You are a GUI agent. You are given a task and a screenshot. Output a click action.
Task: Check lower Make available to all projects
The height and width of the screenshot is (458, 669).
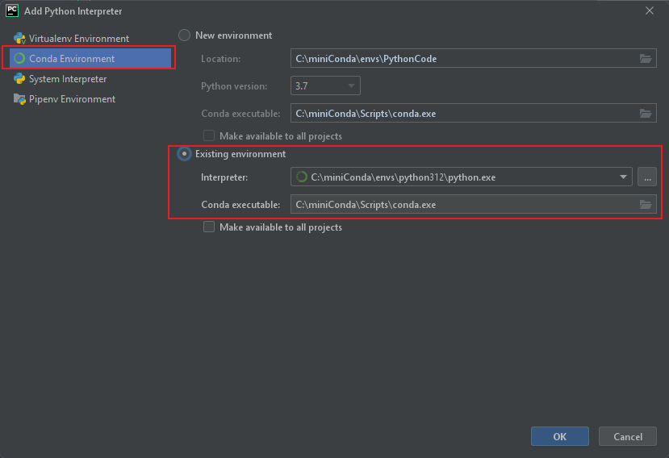[x=209, y=227]
